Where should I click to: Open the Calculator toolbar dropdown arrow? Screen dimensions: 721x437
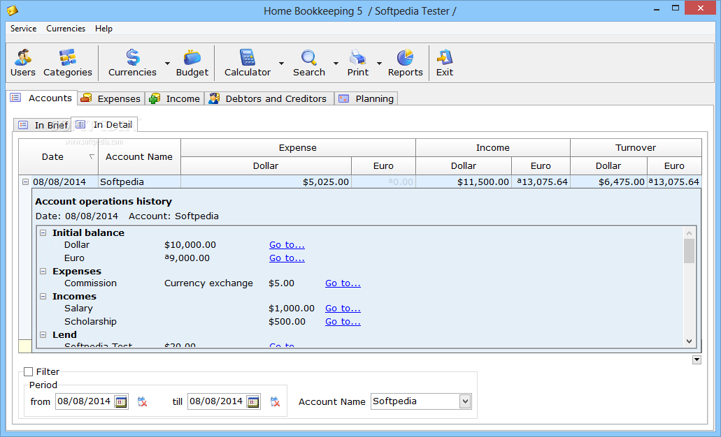(x=281, y=64)
